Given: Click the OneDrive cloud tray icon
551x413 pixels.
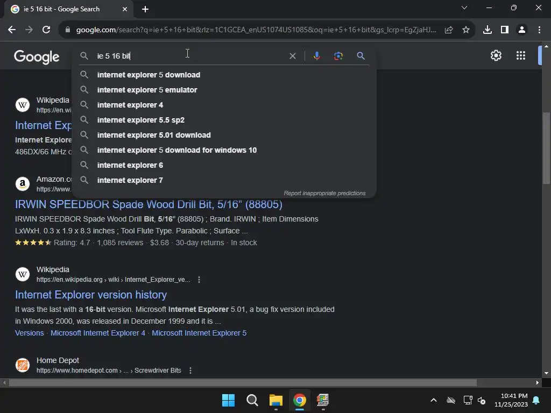Looking at the screenshot, I should pos(451,400).
